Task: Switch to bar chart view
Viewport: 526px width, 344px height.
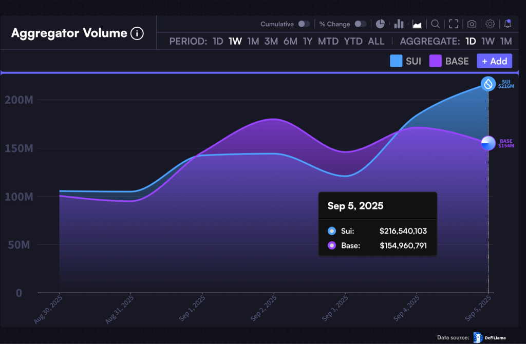Action: [399, 24]
